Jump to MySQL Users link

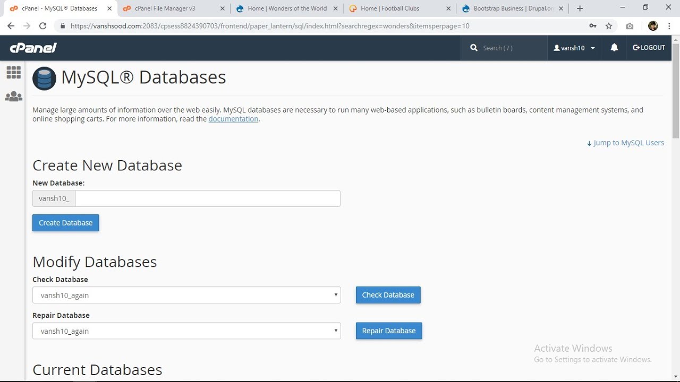(625, 143)
